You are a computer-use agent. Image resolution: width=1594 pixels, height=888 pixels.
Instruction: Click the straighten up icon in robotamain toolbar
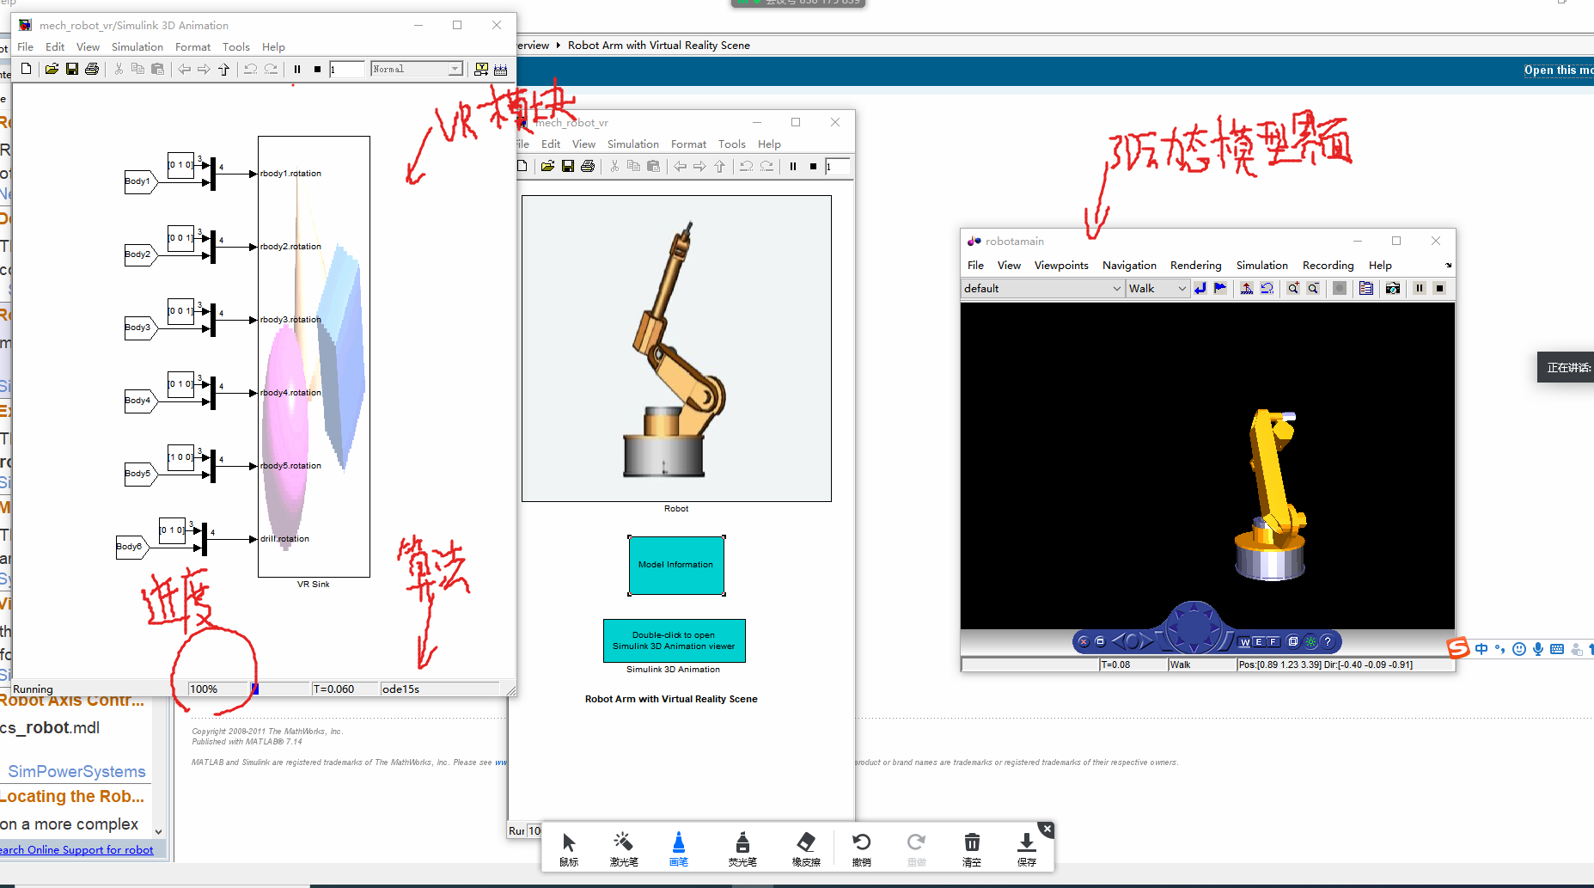click(1246, 289)
